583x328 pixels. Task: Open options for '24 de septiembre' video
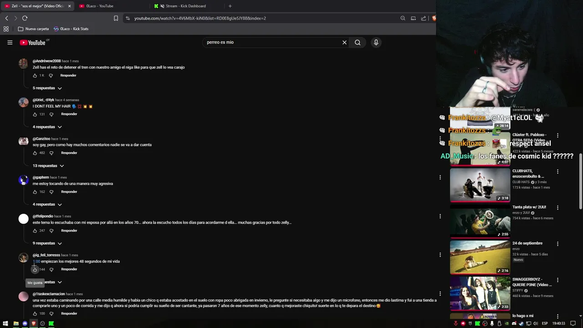coord(557,244)
